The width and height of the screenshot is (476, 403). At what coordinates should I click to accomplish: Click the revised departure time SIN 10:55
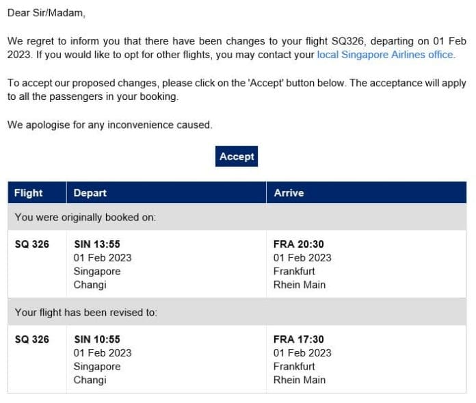tap(97, 339)
